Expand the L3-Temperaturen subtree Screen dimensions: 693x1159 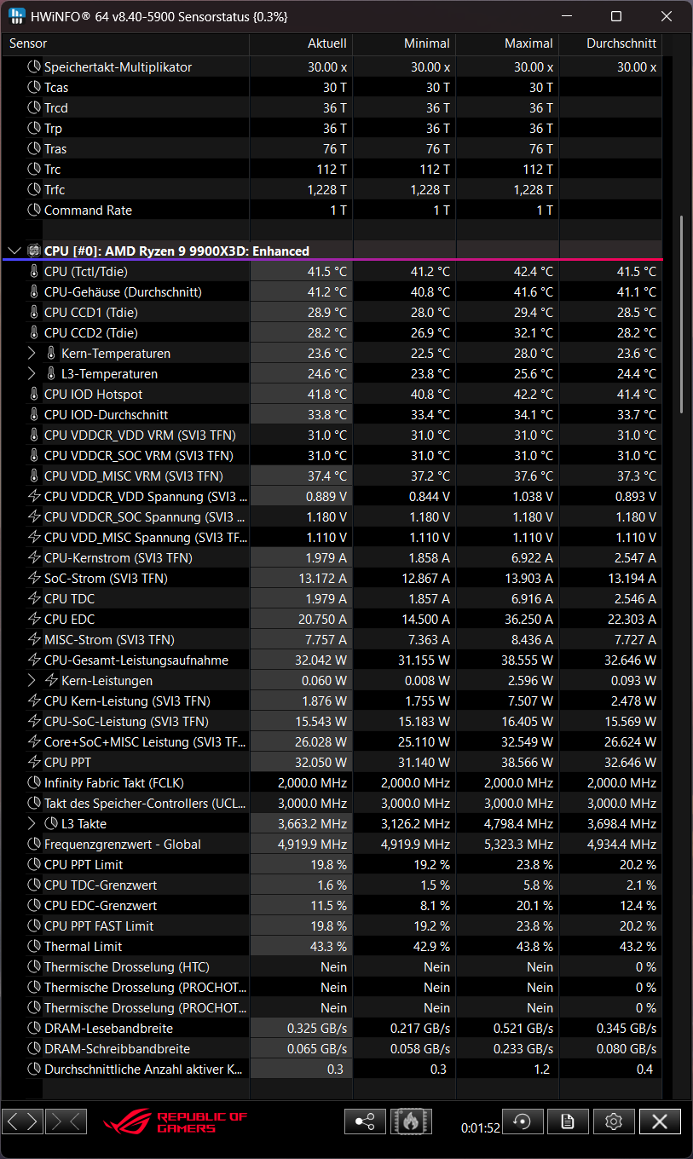click(32, 373)
